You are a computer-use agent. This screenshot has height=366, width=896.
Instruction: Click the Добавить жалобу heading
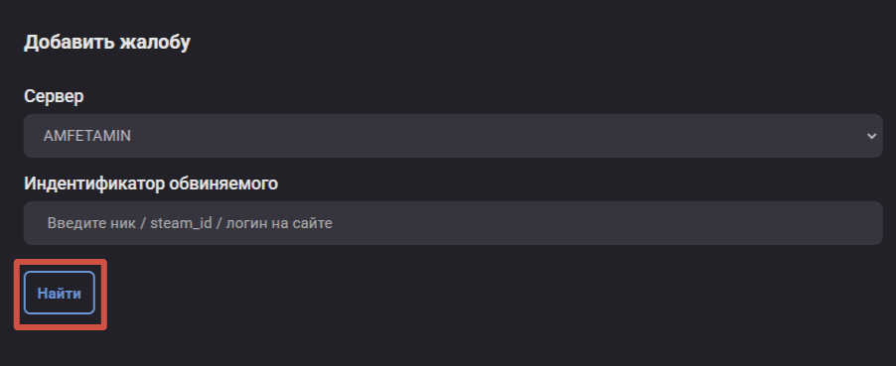[107, 43]
